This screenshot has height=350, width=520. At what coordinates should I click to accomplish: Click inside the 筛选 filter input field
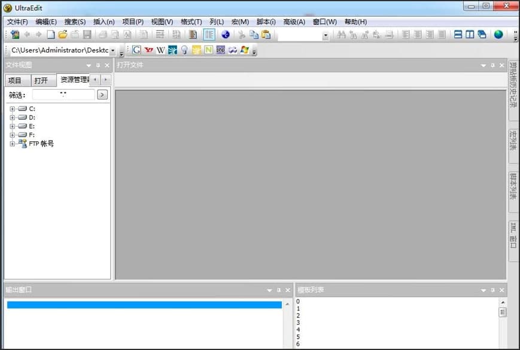tap(63, 95)
